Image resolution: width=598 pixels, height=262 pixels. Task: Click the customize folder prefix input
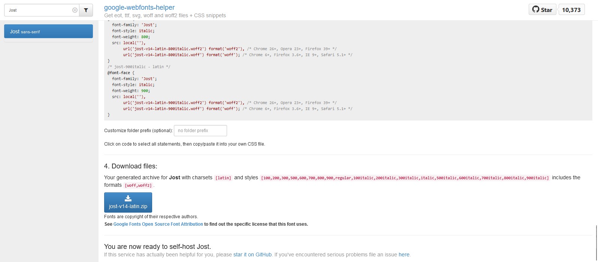[200, 131]
